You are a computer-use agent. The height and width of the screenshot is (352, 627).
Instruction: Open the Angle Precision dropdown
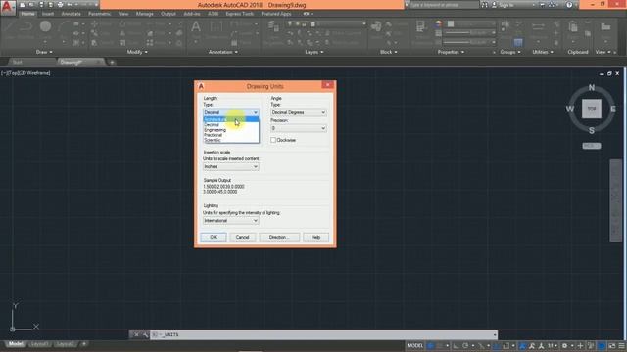pos(298,128)
